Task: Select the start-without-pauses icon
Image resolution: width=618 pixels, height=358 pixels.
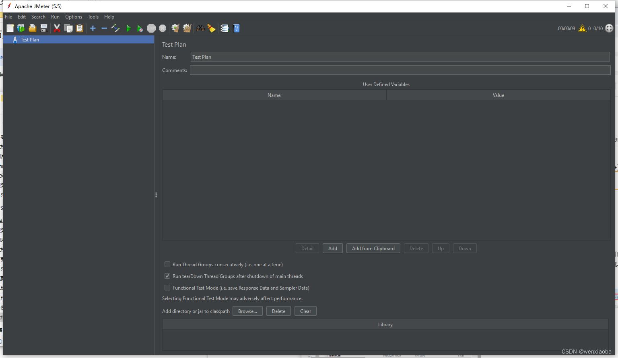Action: [x=140, y=28]
